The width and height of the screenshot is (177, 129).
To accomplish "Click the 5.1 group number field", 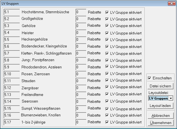I will pos(12,12).
